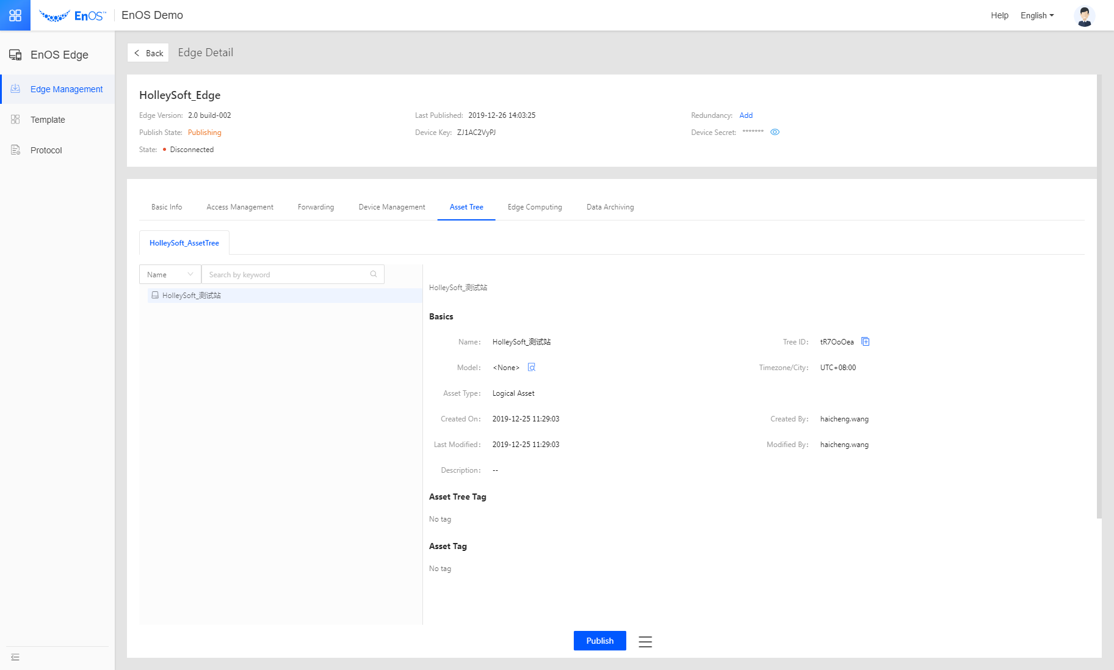
Task: View model details icon next to None
Action: [x=532, y=367]
